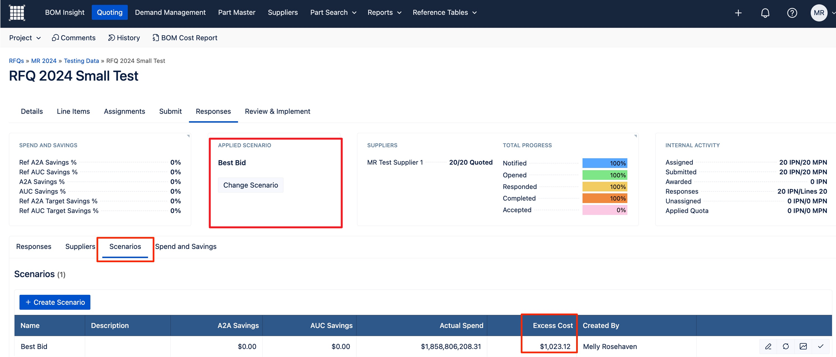This screenshot has height=357, width=836.
Task: Go to the Line Items tab
Action: [x=73, y=111]
